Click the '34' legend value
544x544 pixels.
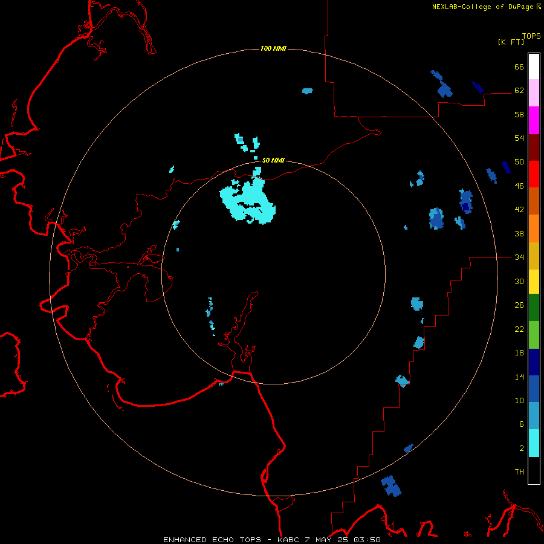pyautogui.click(x=519, y=257)
